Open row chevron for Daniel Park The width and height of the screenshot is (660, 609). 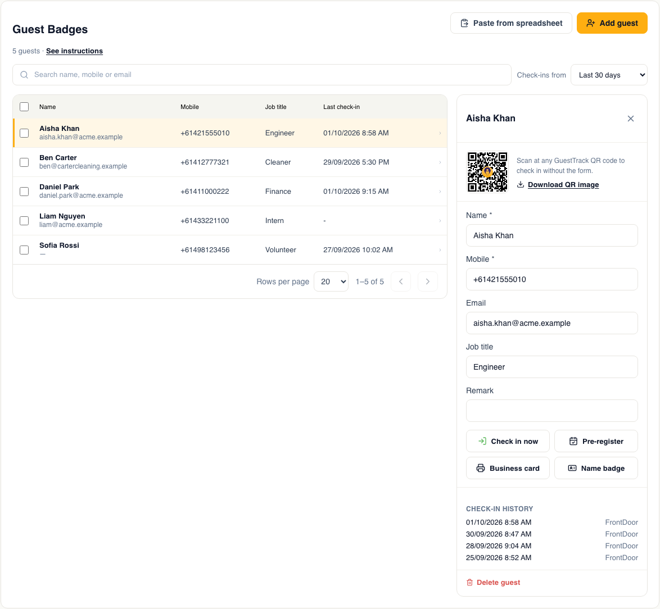[440, 192]
